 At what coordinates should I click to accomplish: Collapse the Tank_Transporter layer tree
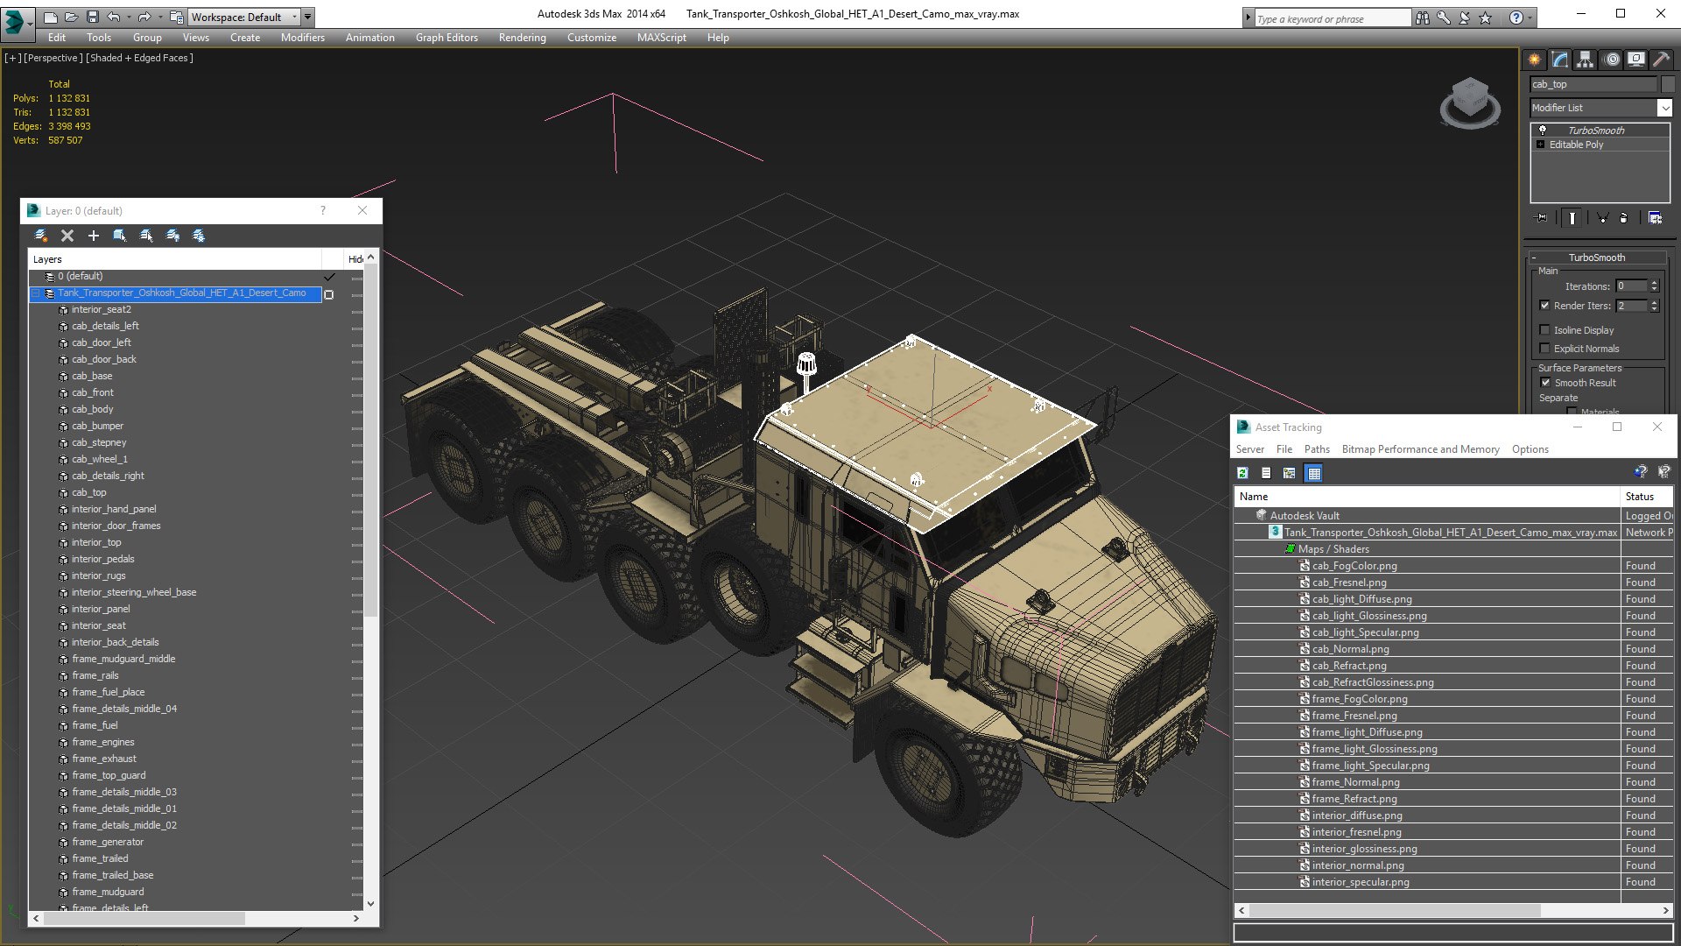tap(36, 293)
